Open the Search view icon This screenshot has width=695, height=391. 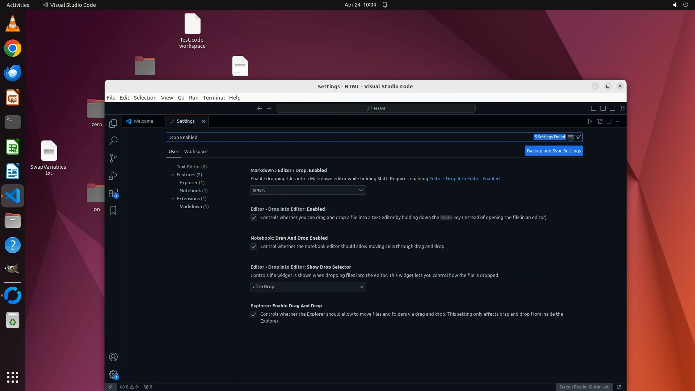pos(113,140)
